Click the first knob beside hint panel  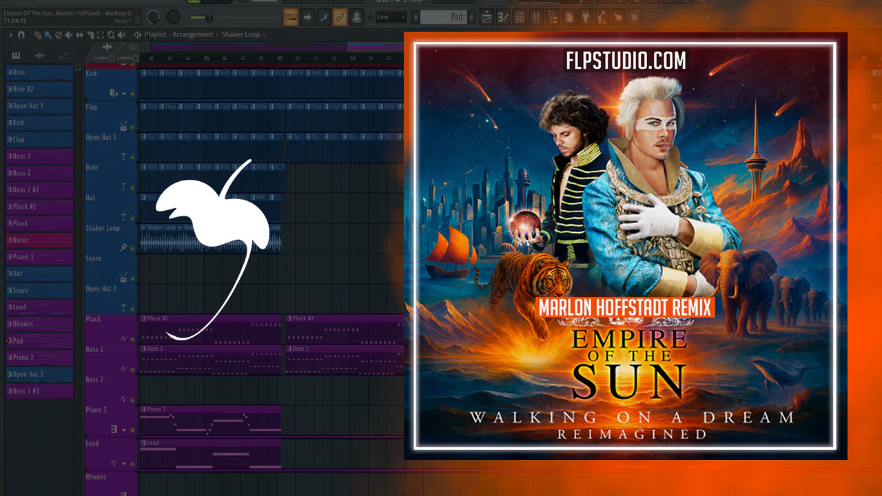point(153,17)
